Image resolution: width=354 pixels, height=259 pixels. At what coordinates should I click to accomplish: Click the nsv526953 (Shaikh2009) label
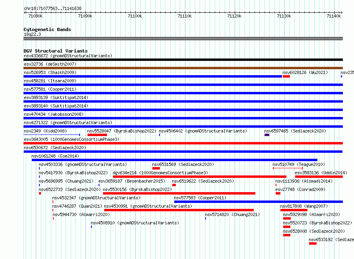point(50,72)
